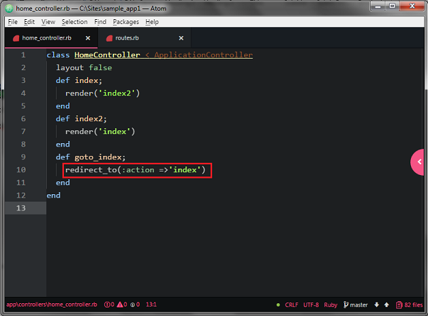Click Ruby file icon on home_controller.rb tab
The image size is (428, 316).
click(16, 38)
